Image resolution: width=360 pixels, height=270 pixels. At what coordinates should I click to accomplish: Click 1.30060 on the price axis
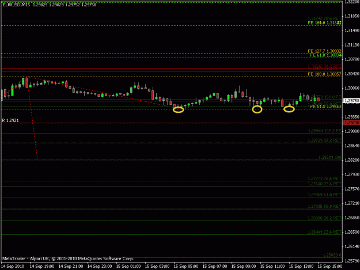(x=352, y=88)
